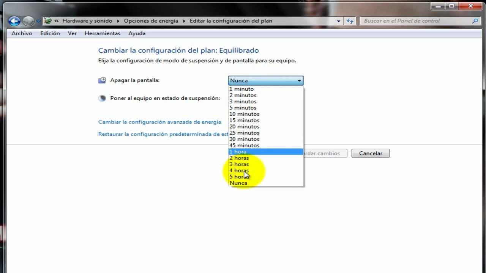Maximize the Control Panel window
The height and width of the screenshot is (273, 486).
coord(452,6)
